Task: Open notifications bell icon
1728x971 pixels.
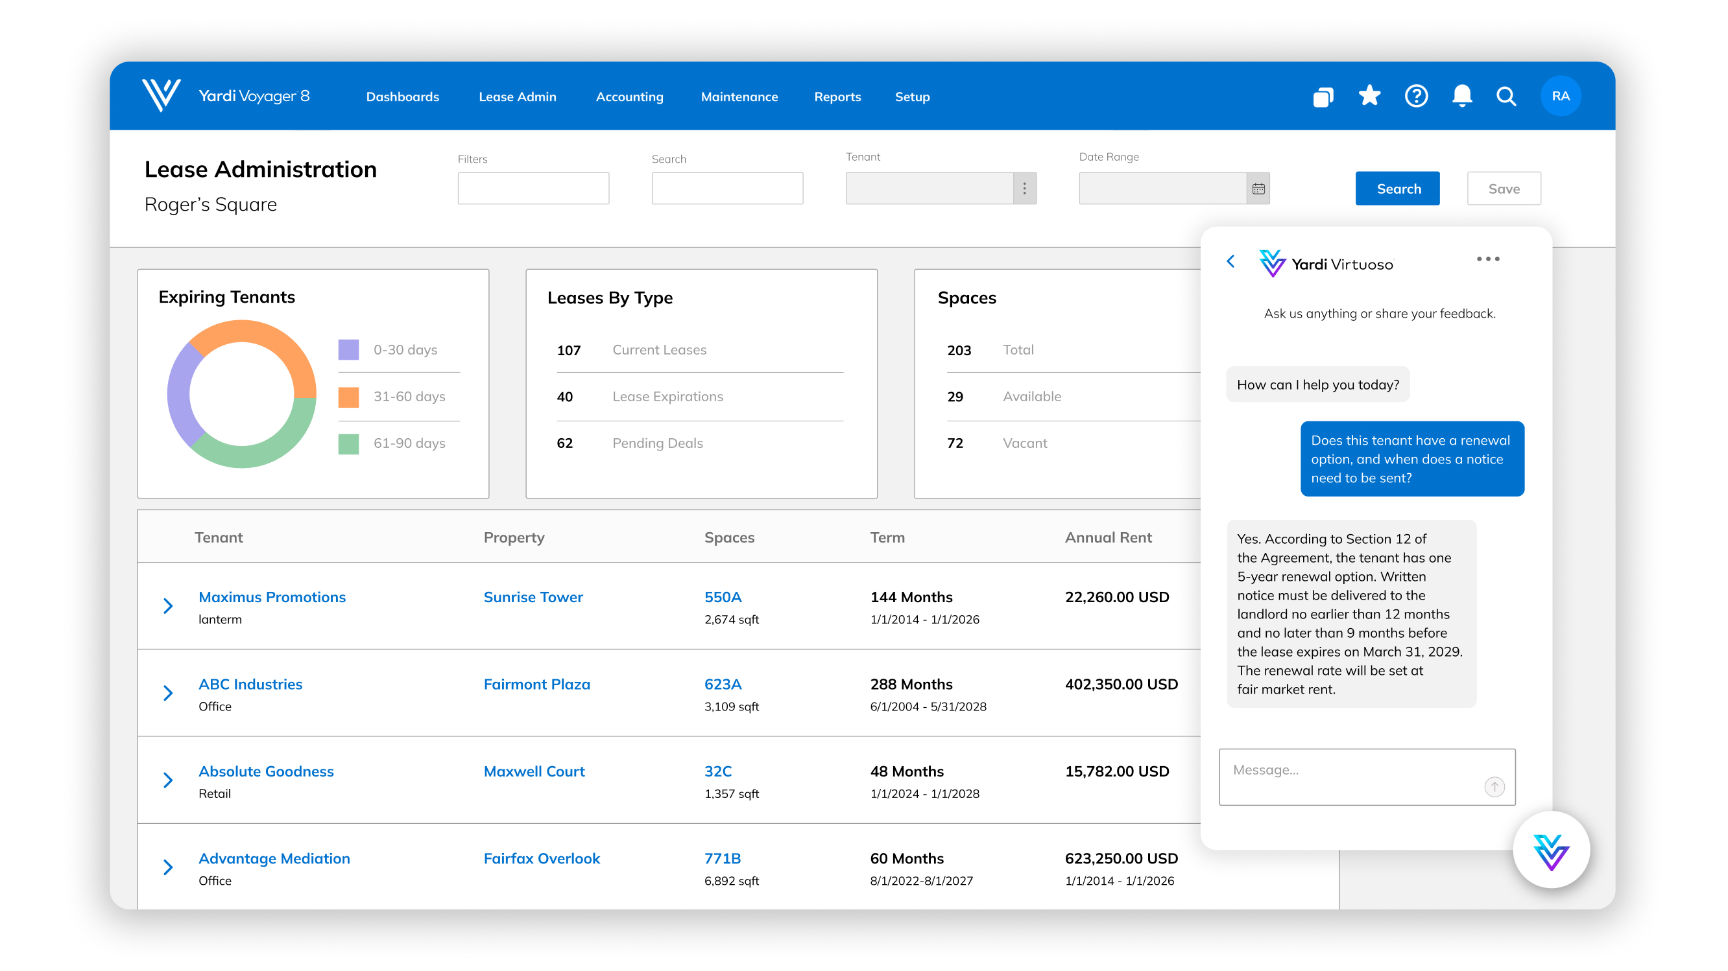Action: pos(1461,97)
